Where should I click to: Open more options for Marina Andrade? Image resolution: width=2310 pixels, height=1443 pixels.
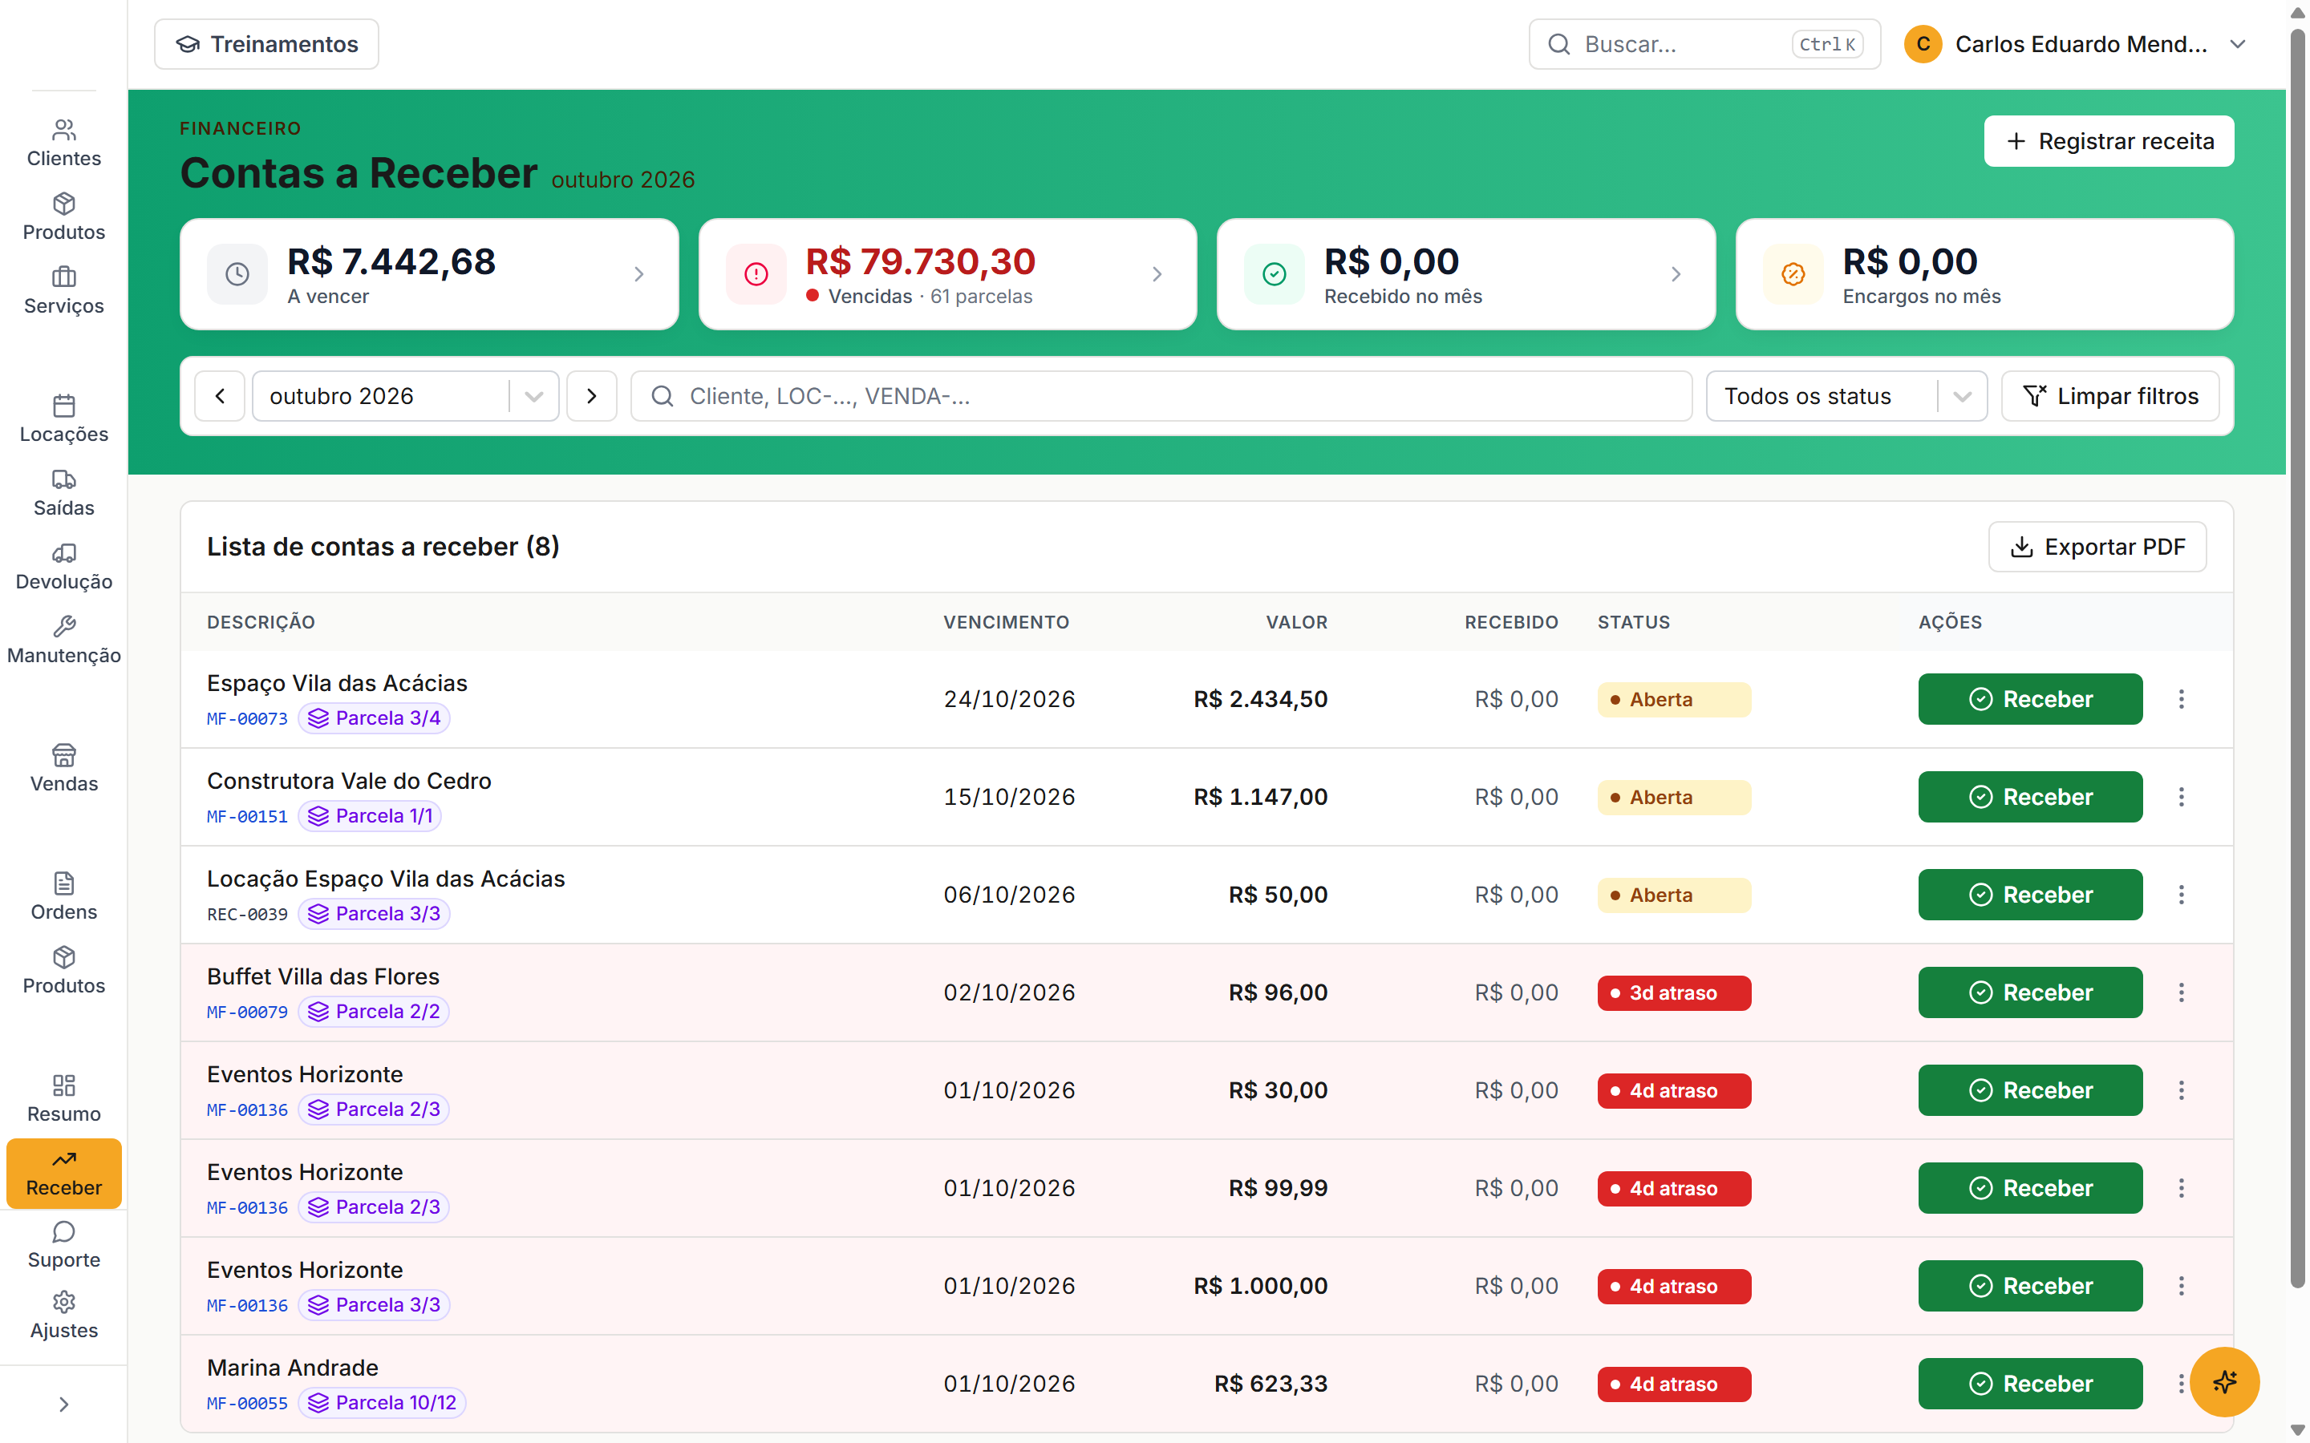(x=2179, y=1384)
